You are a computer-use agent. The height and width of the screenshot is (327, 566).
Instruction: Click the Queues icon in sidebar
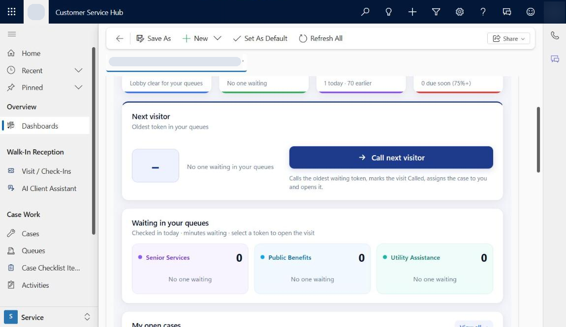click(x=11, y=251)
